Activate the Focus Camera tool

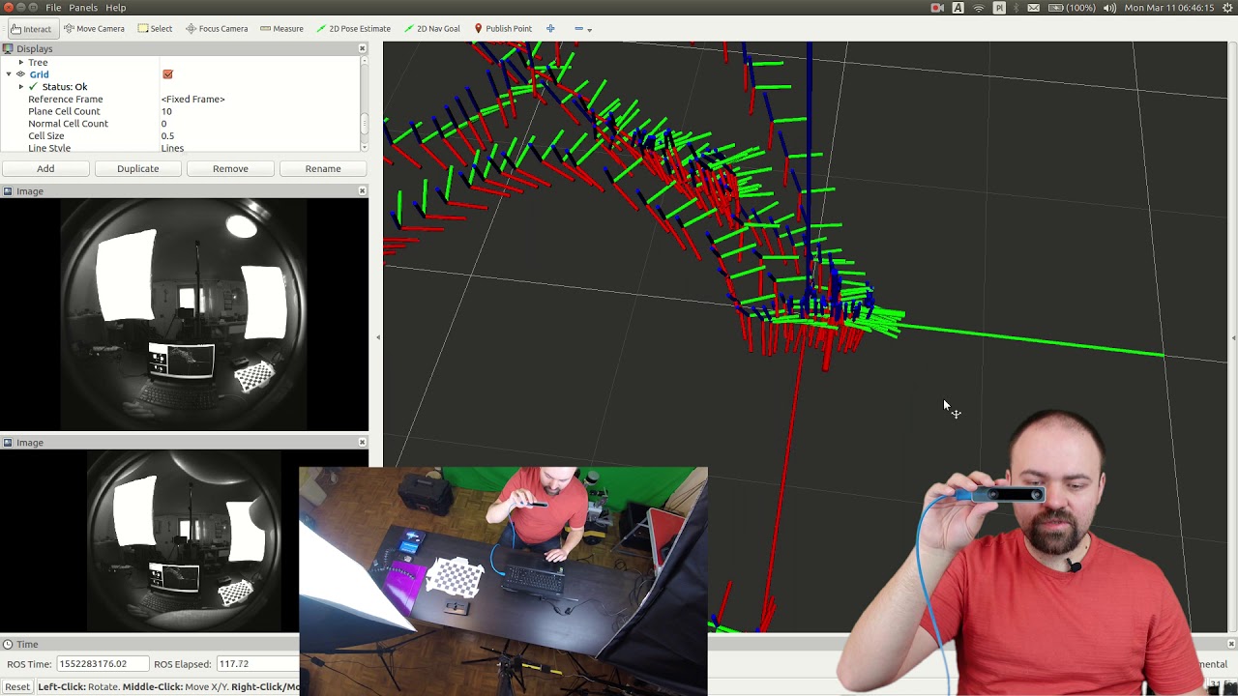tap(217, 29)
